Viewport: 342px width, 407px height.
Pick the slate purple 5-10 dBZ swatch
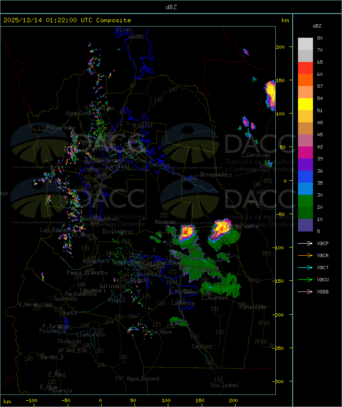[x=305, y=225]
